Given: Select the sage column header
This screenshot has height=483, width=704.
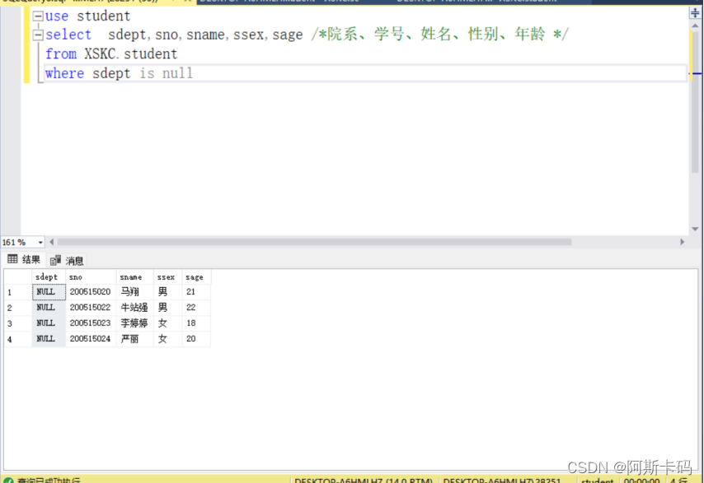Looking at the screenshot, I should click(196, 277).
